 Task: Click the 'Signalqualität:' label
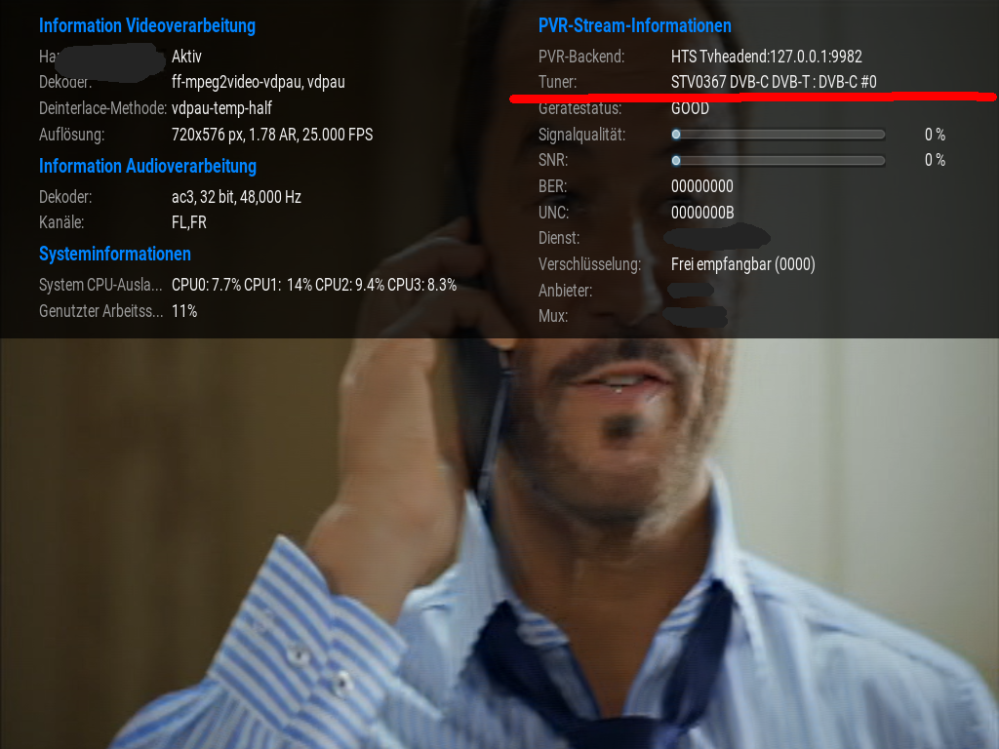581,135
